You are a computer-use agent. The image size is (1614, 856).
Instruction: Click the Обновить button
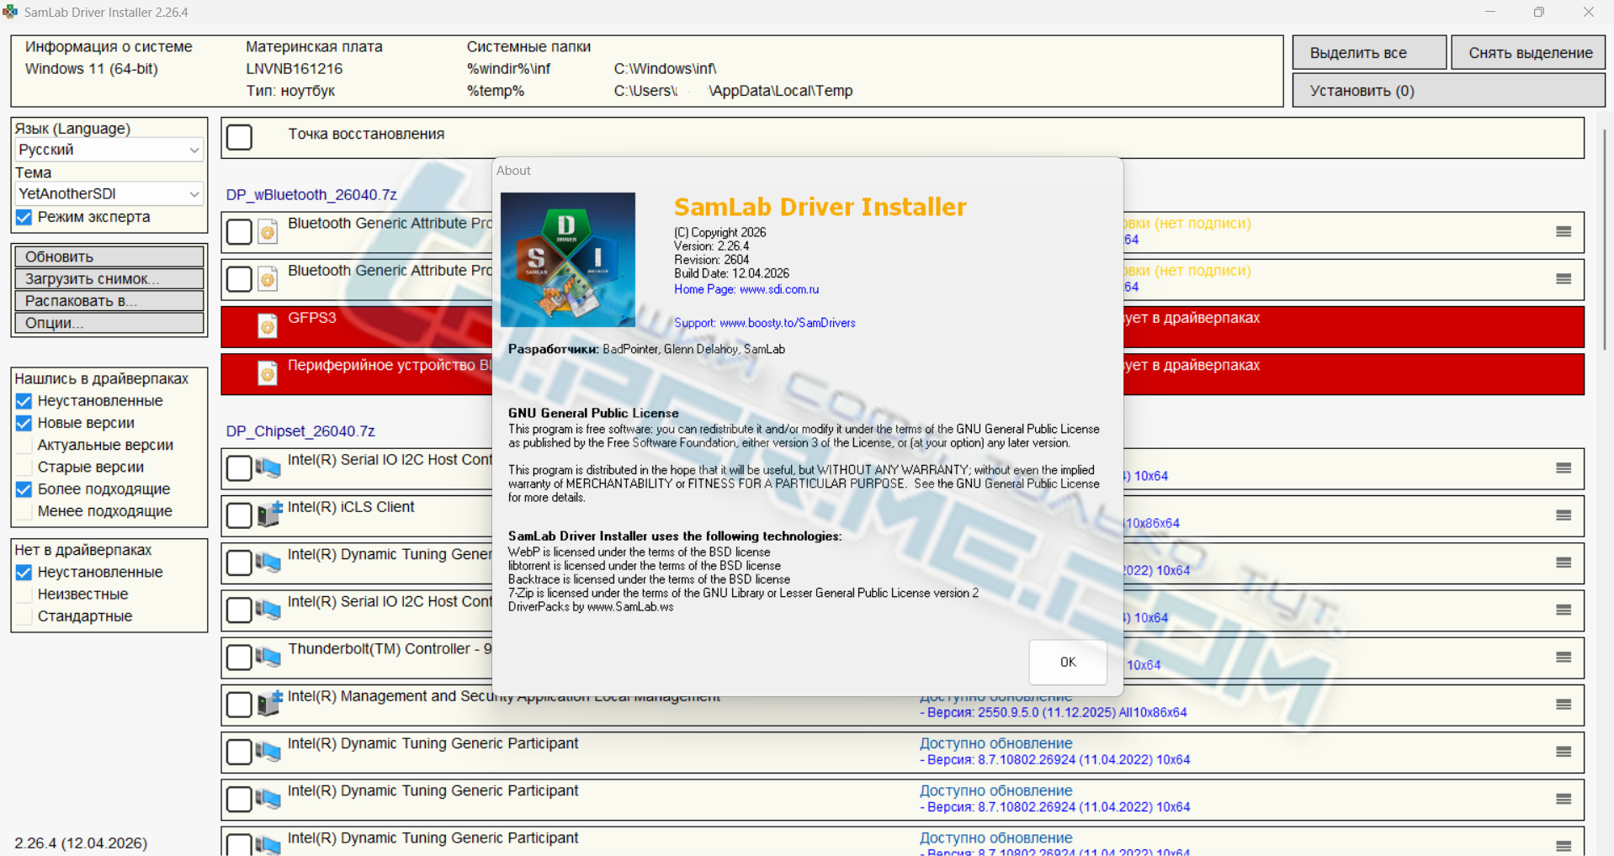109,256
